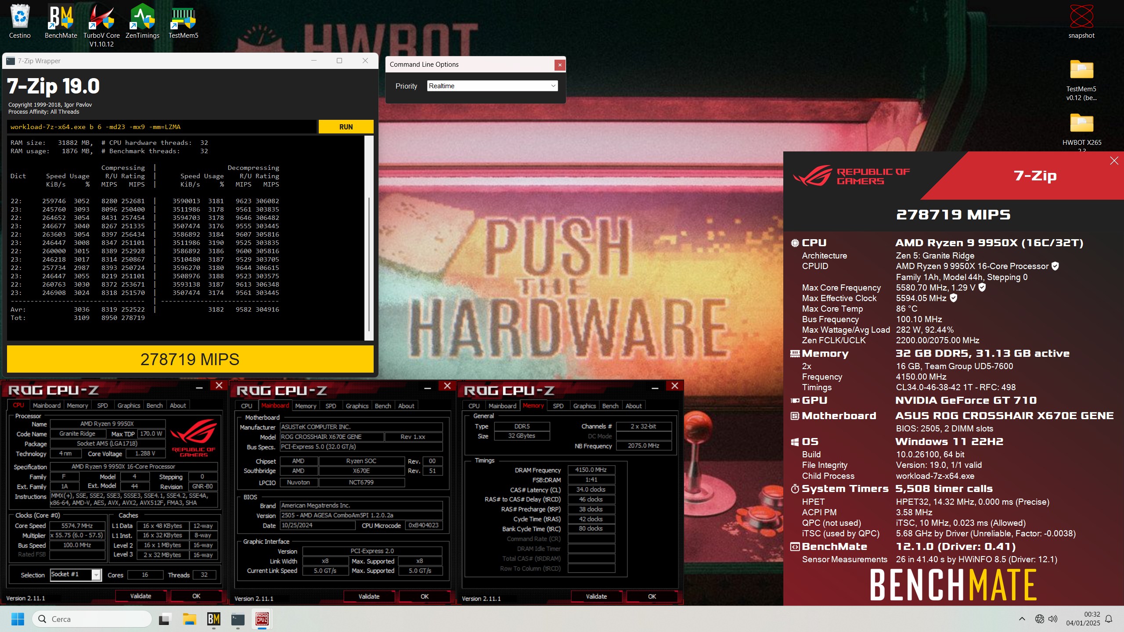Launch the BenchMate desktop shortcut
Screen dimensions: 1124x632
(x=61, y=21)
